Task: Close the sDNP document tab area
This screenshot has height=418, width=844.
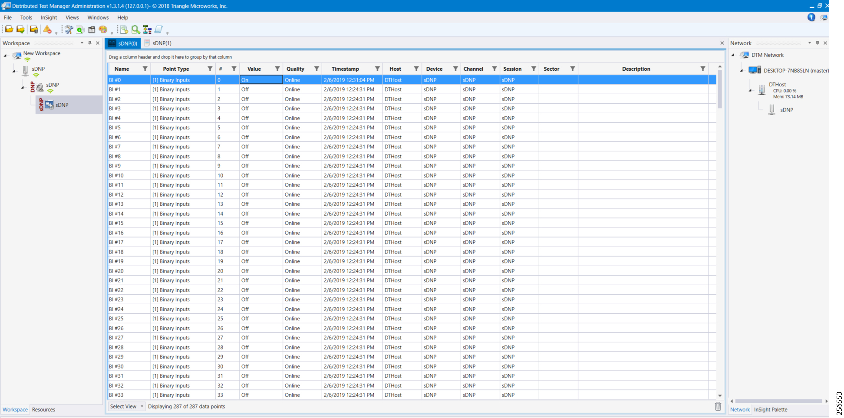Action: (722, 43)
